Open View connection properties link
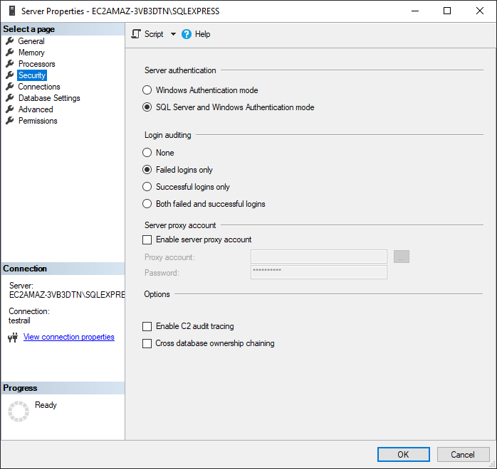 [x=68, y=337]
